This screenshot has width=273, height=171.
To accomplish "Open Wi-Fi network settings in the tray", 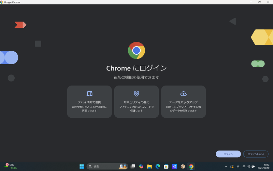I will tap(244, 167).
